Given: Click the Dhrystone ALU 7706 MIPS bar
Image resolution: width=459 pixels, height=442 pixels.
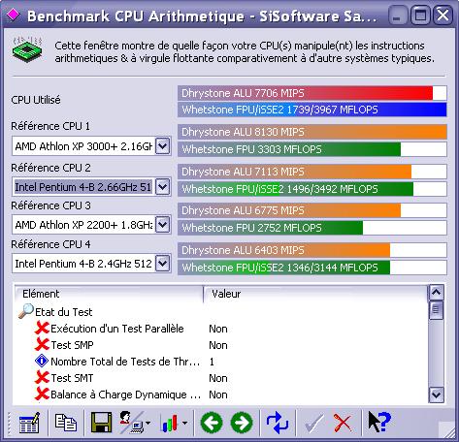Looking at the screenshot, I should click(312, 93).
